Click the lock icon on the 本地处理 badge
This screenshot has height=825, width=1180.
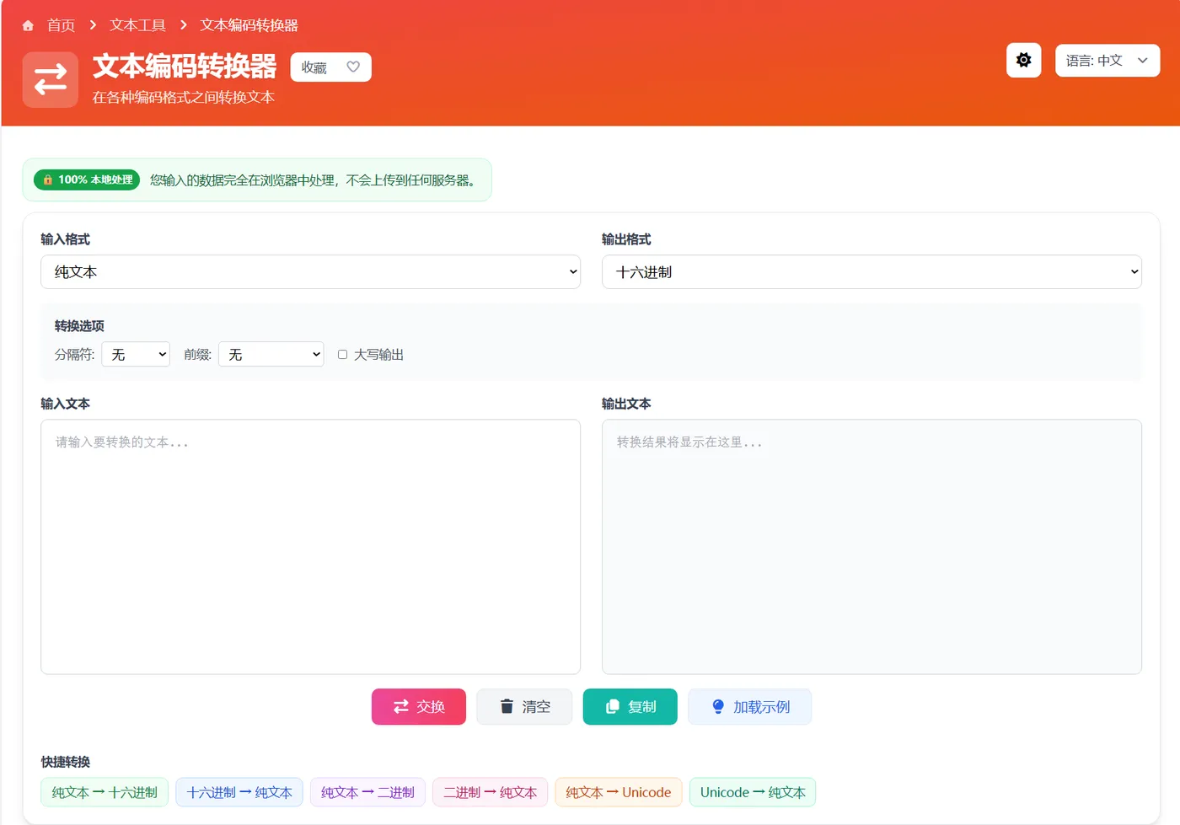pos(47,179)
